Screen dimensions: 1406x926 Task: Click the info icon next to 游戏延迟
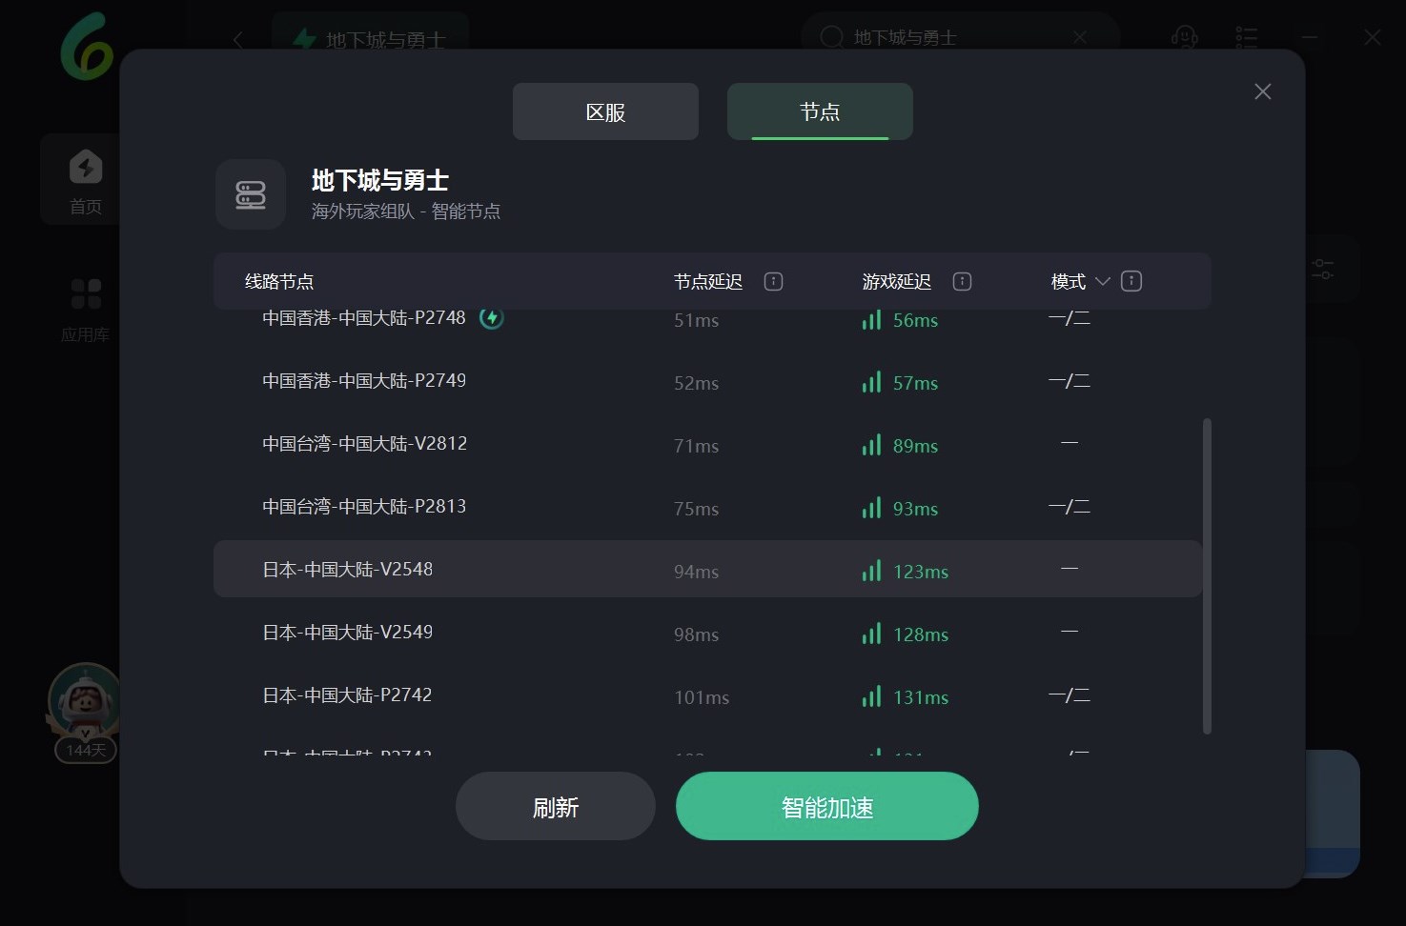tap(962, 281)
